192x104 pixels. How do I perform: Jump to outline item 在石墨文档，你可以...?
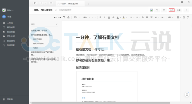pos(40,31)
